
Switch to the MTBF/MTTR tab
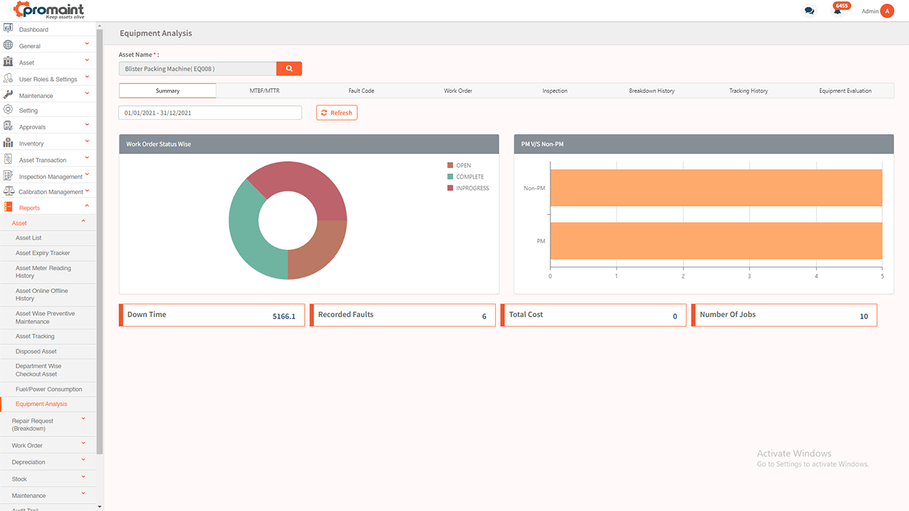(x=264, y=91)
